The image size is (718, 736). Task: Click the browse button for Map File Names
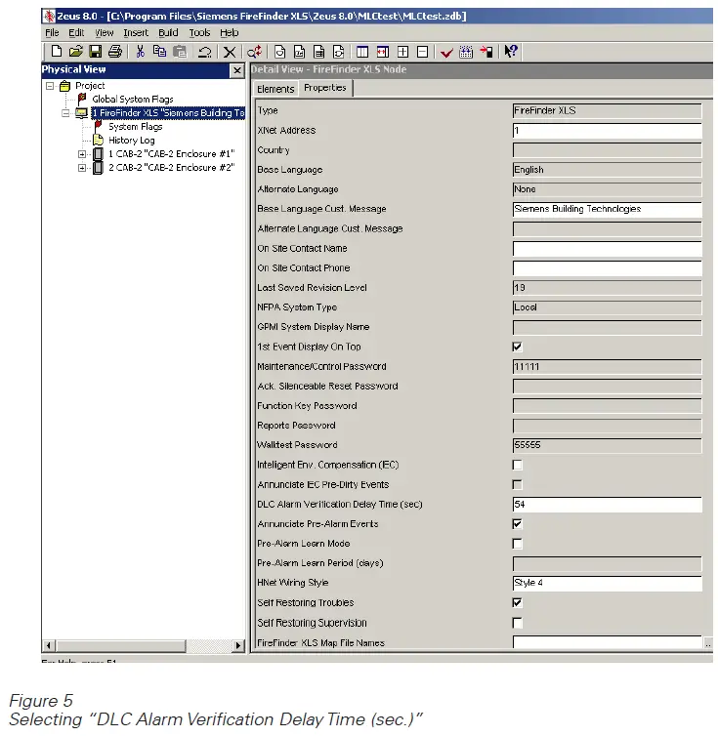point(707,642)
